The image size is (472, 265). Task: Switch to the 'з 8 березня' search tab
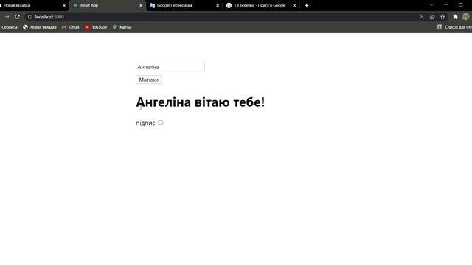pyautogui.click(x=261, y=5)
